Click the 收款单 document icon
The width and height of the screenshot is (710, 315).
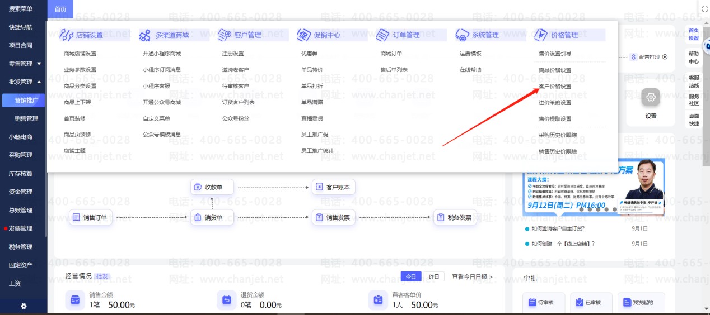click(x=198, y=187)
